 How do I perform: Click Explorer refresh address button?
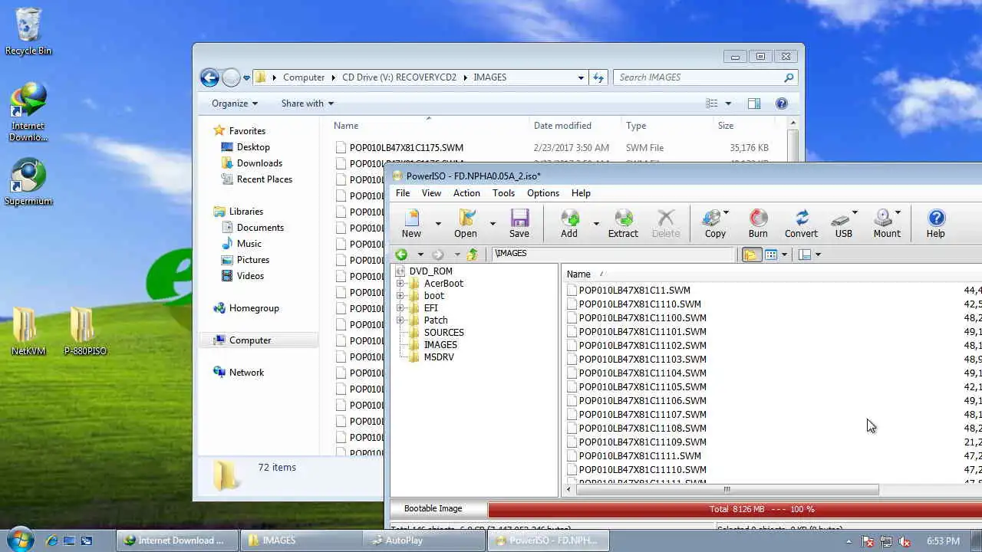(x=598, y=77)
